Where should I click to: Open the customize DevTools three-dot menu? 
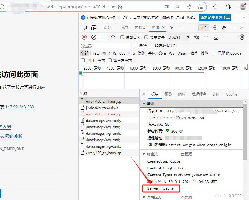(x=234, y=28)
